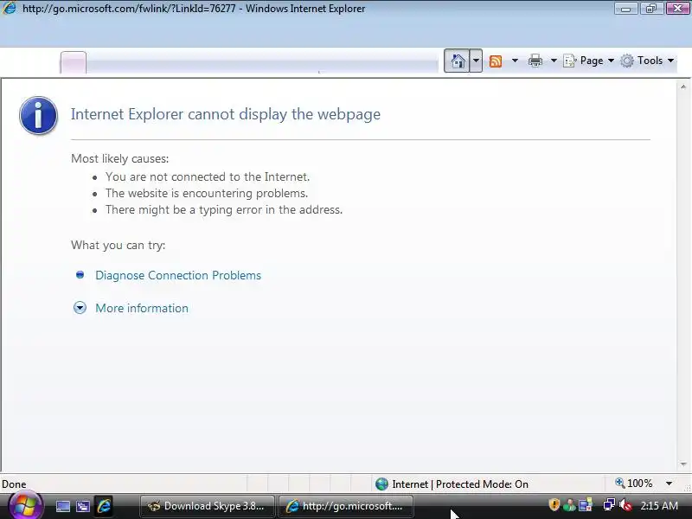692x519 pixels.
Task: Click Internet | Protected Mode: On status
Action: click(460, 484)
